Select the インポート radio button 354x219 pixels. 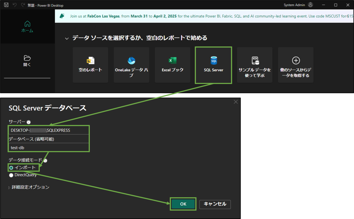11,168
